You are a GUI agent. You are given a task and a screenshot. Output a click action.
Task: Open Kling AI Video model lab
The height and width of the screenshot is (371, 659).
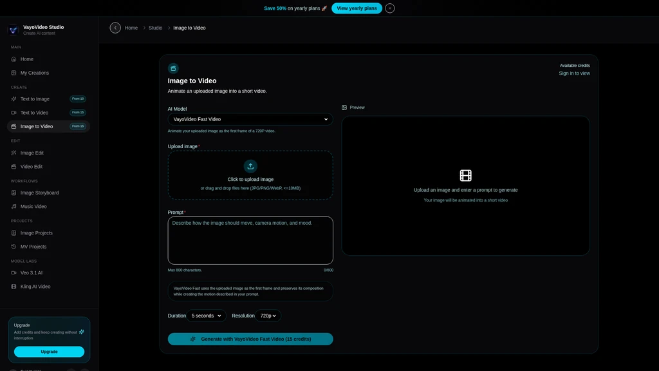(x=48, y=287)
